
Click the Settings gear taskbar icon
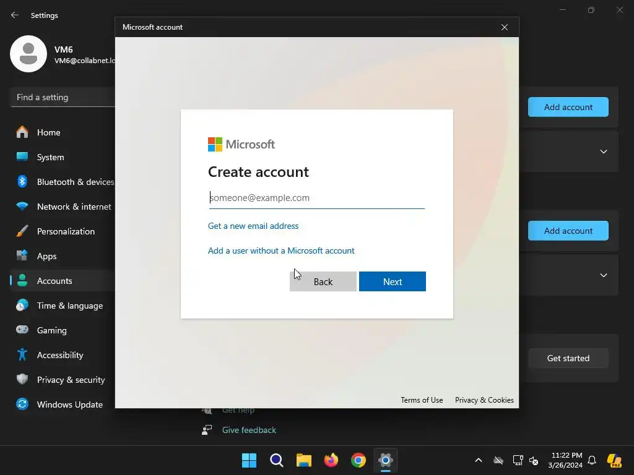[x=386, y=460]
